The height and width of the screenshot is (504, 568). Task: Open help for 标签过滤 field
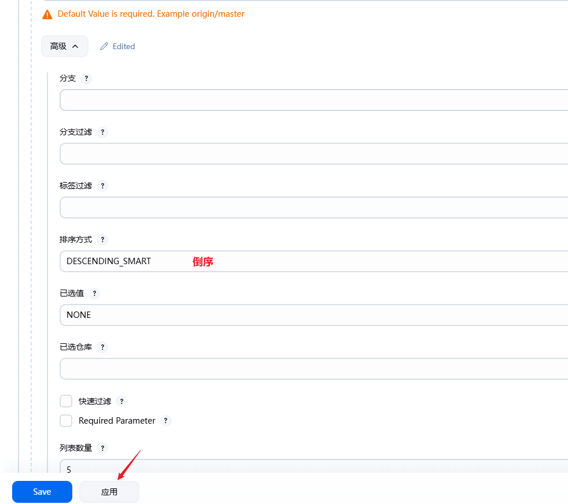click(102, 186)
